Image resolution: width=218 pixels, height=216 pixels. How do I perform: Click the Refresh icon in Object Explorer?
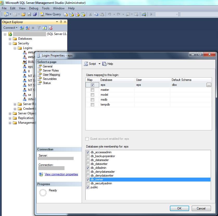click(x=44, y=28)
